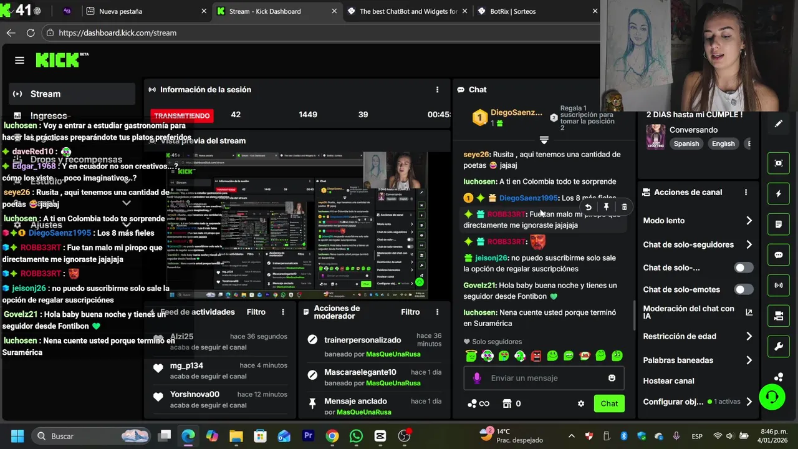Click the angry red face emote
The width and height of the screenshot is (798, 449).
pyautogui.click(x=536, y=356)
